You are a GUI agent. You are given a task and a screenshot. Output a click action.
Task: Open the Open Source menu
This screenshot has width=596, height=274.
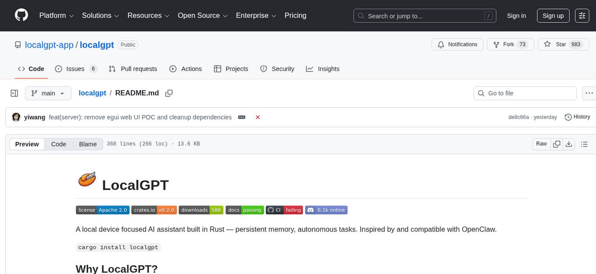click(202, 15)
